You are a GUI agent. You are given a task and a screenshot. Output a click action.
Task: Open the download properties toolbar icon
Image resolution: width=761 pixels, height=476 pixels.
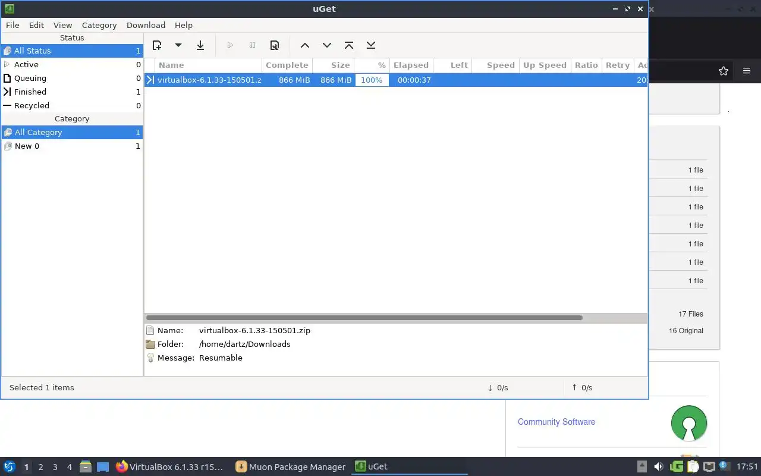(275, 45)
